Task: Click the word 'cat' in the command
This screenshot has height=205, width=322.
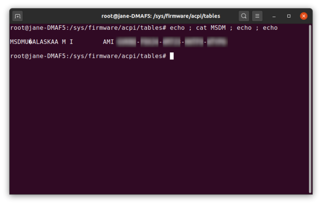Action: point(201,28)
